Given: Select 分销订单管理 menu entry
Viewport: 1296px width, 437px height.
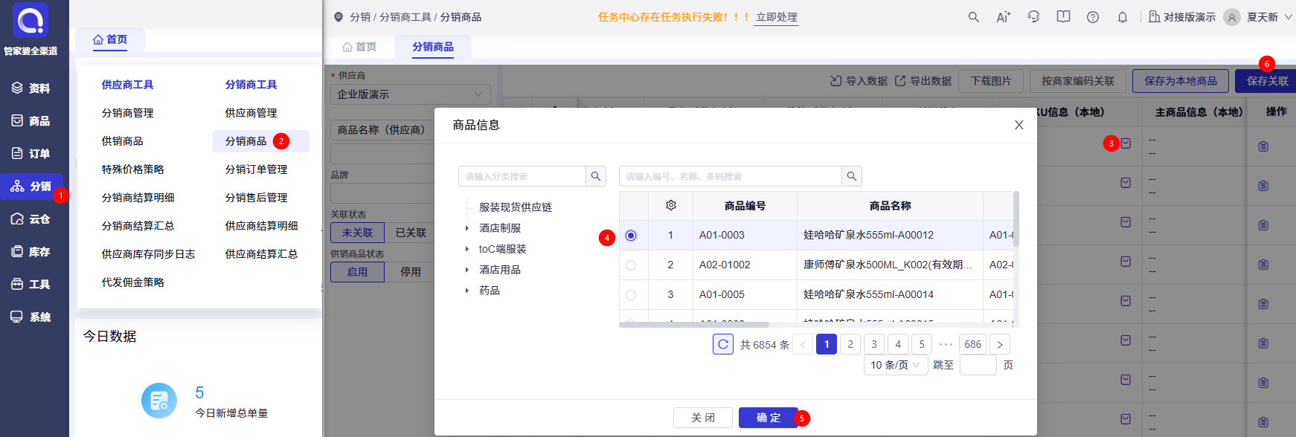Looking at the screenshot, I should (257, 169).
